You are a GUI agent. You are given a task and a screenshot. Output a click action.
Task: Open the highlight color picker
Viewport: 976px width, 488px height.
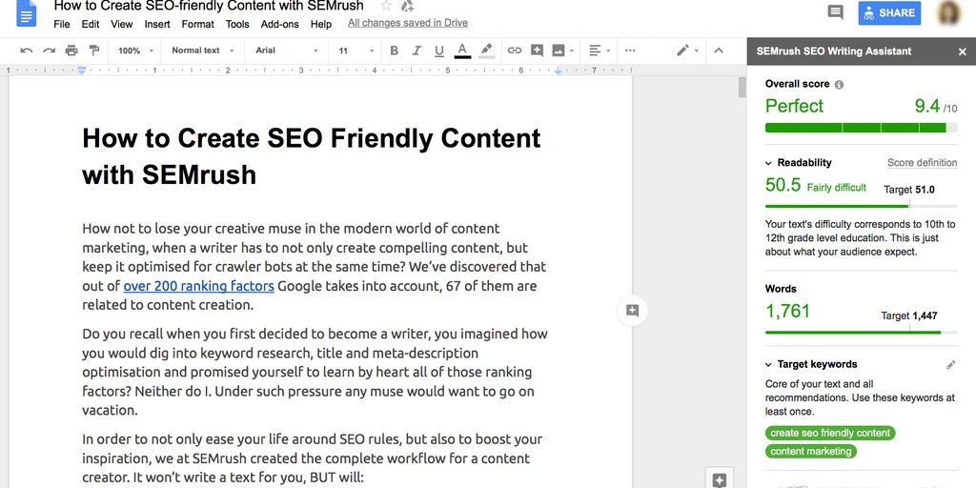[x=487, y=51]
